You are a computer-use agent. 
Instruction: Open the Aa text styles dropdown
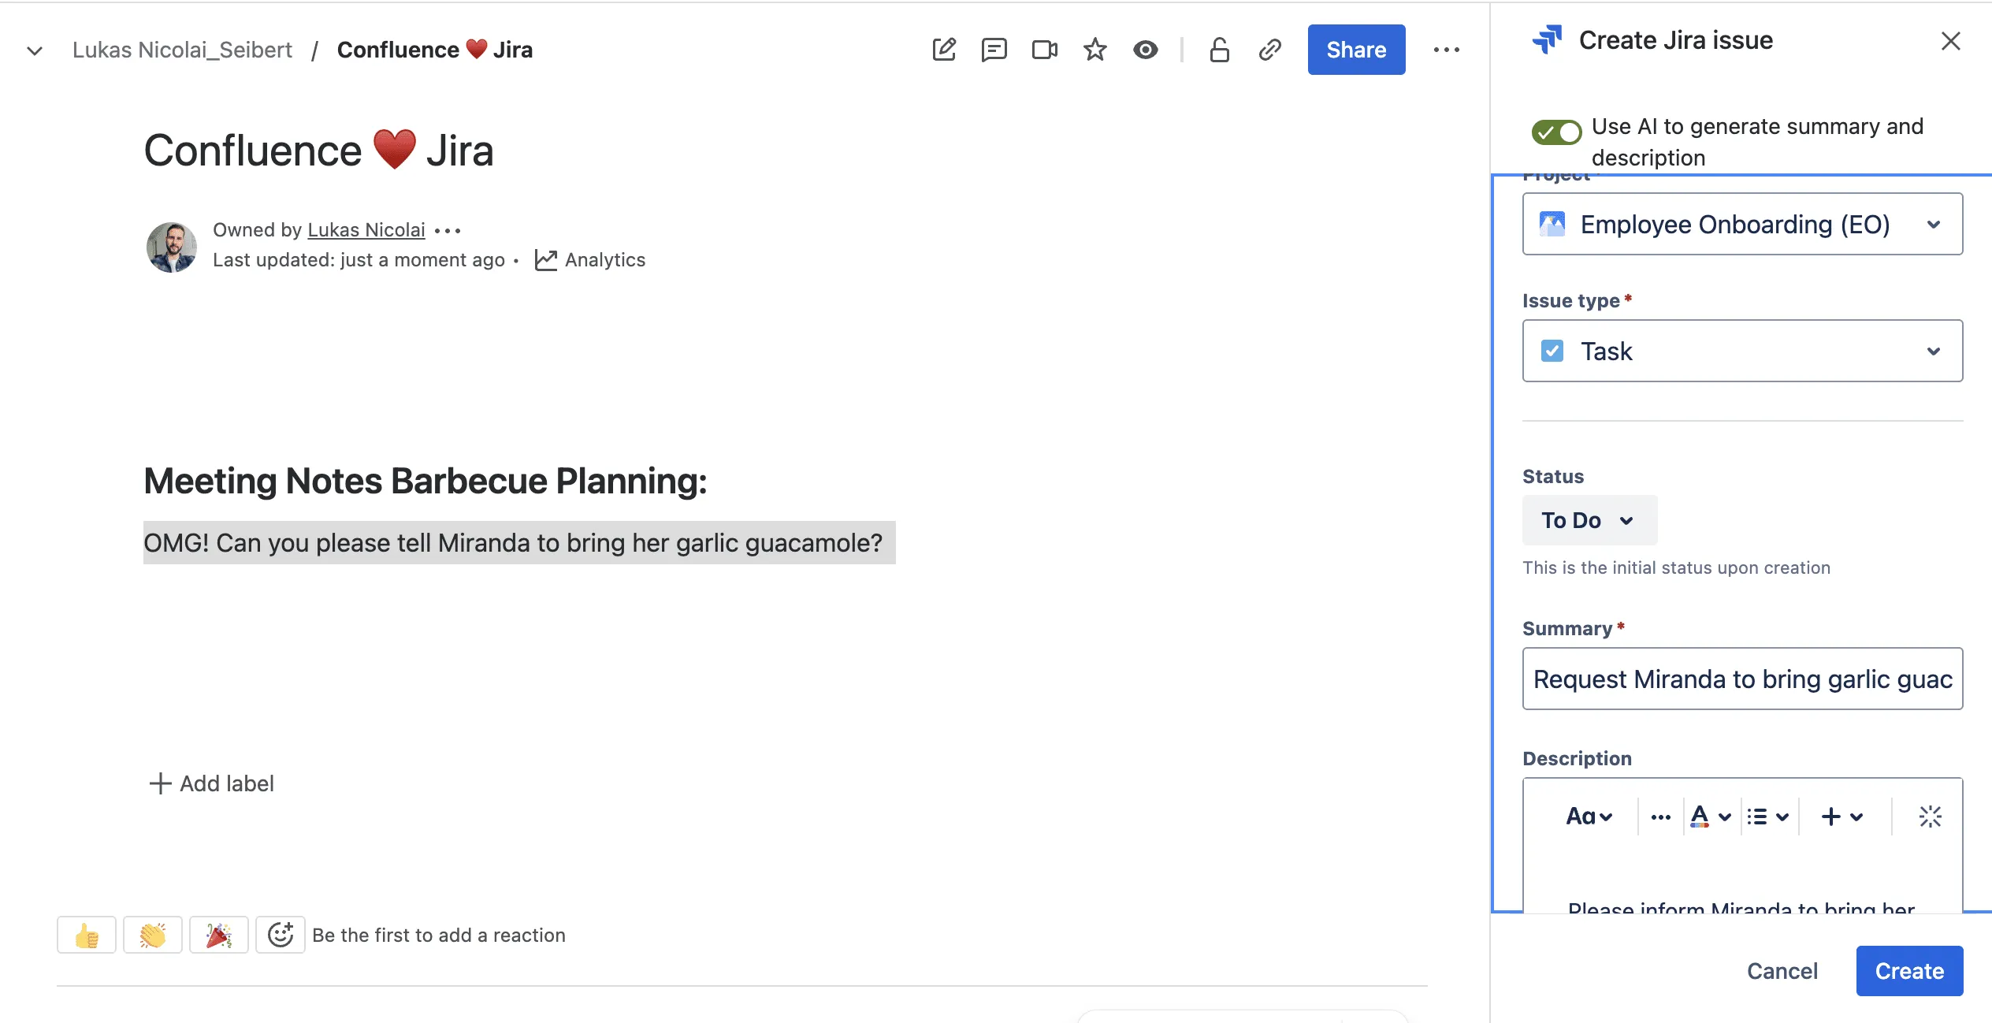click(x=1589, y=816)
